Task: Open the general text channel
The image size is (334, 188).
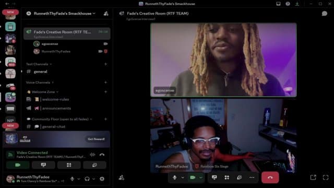Action: tap(67, 72)
